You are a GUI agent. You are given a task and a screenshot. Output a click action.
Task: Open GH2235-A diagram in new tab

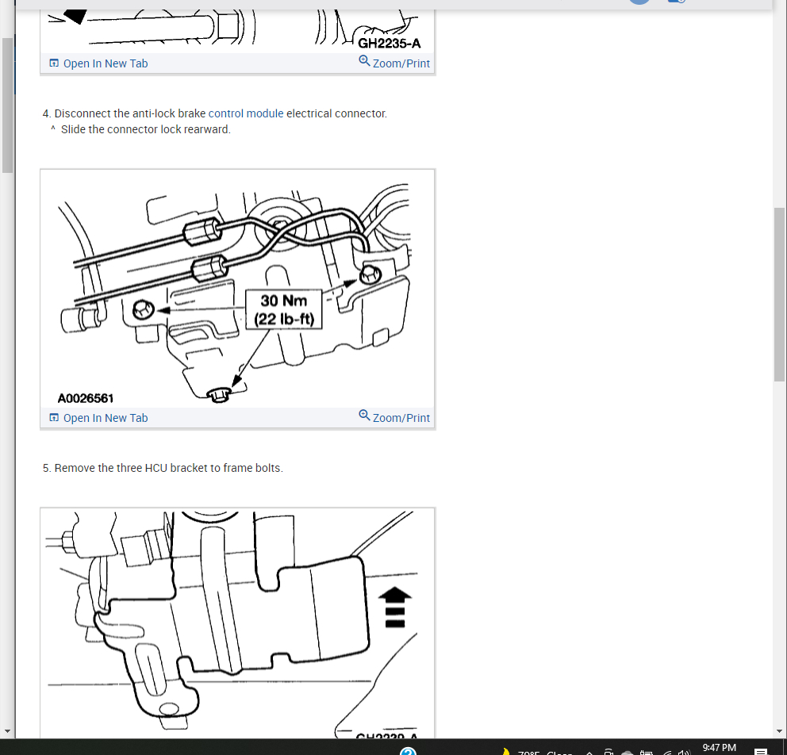tap(98, 63)
